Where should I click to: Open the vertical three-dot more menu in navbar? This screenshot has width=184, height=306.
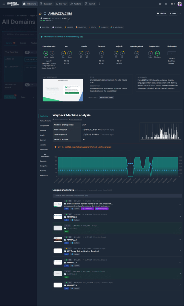99,4
